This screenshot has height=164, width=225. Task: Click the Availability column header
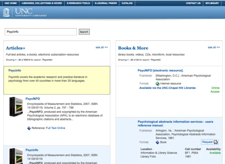213,149
